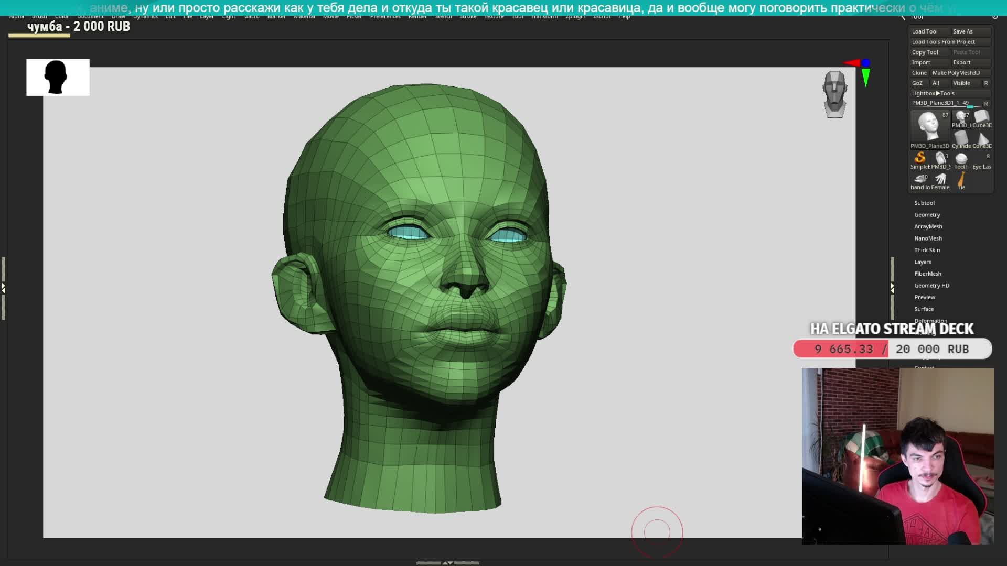1007x566 pixels.
Task: Toggle the GoZ All option
Action: (936, 83)
